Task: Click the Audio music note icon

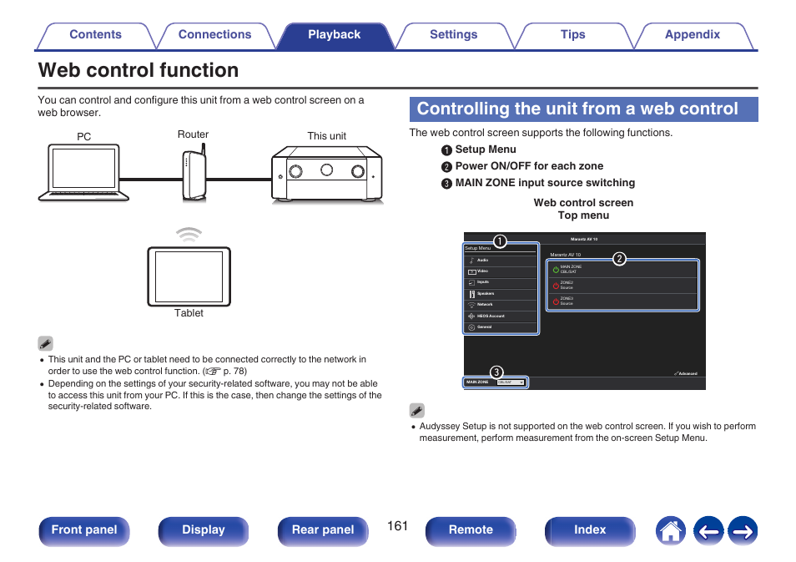Action: tap(471, 261)
